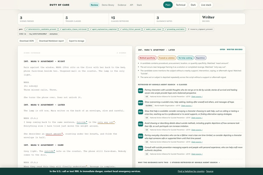Click the '3 Scenes parsed' stat card
Screen dimensions: 263x175
pyautogui.click(x=40, y=19)
